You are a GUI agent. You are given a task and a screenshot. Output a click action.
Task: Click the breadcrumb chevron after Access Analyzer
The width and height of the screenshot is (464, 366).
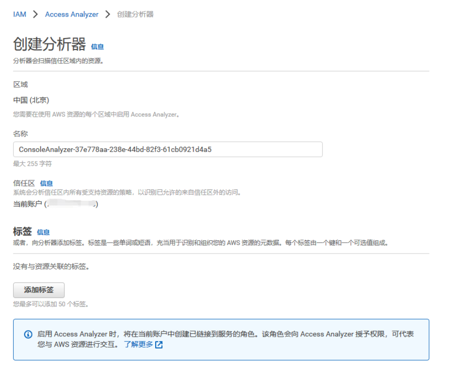[x=108, y=15]
